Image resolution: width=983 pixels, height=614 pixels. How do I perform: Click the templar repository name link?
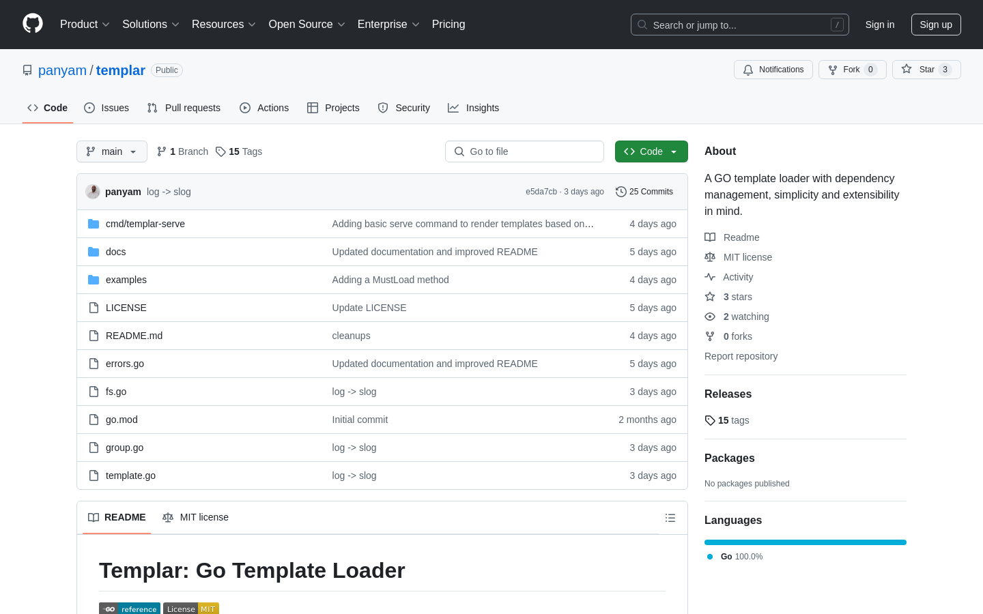click(x=121, y=70)
